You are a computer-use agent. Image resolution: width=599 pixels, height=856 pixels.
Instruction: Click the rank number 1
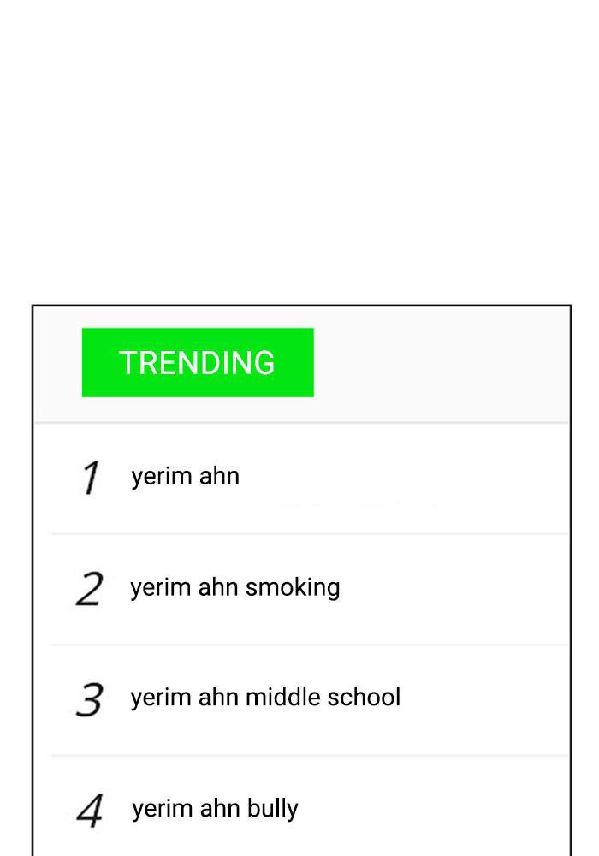(x=91, y=478)
